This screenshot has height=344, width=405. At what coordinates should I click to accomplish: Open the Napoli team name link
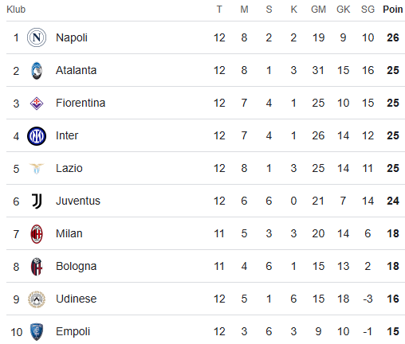pyautogui.click(x=72, y=37)
